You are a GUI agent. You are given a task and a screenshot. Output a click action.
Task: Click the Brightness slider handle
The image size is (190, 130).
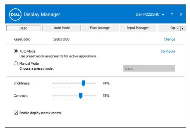click(83, 83)
